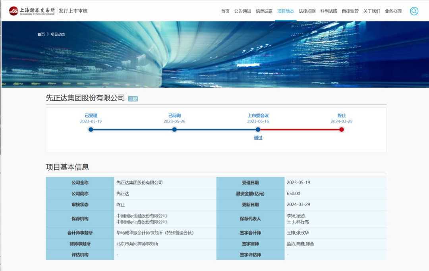Image resolution: width=429 pixels, height=271 pixels.
Task: Click the red 终止 timeline dot
Action: (x=342, y=129)
